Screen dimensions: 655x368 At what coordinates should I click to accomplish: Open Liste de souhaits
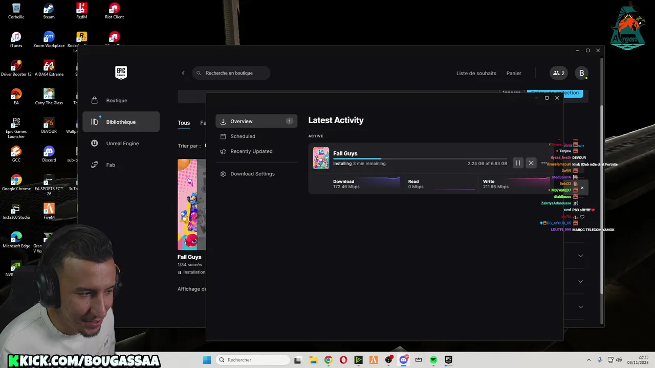tap(476, 73)
